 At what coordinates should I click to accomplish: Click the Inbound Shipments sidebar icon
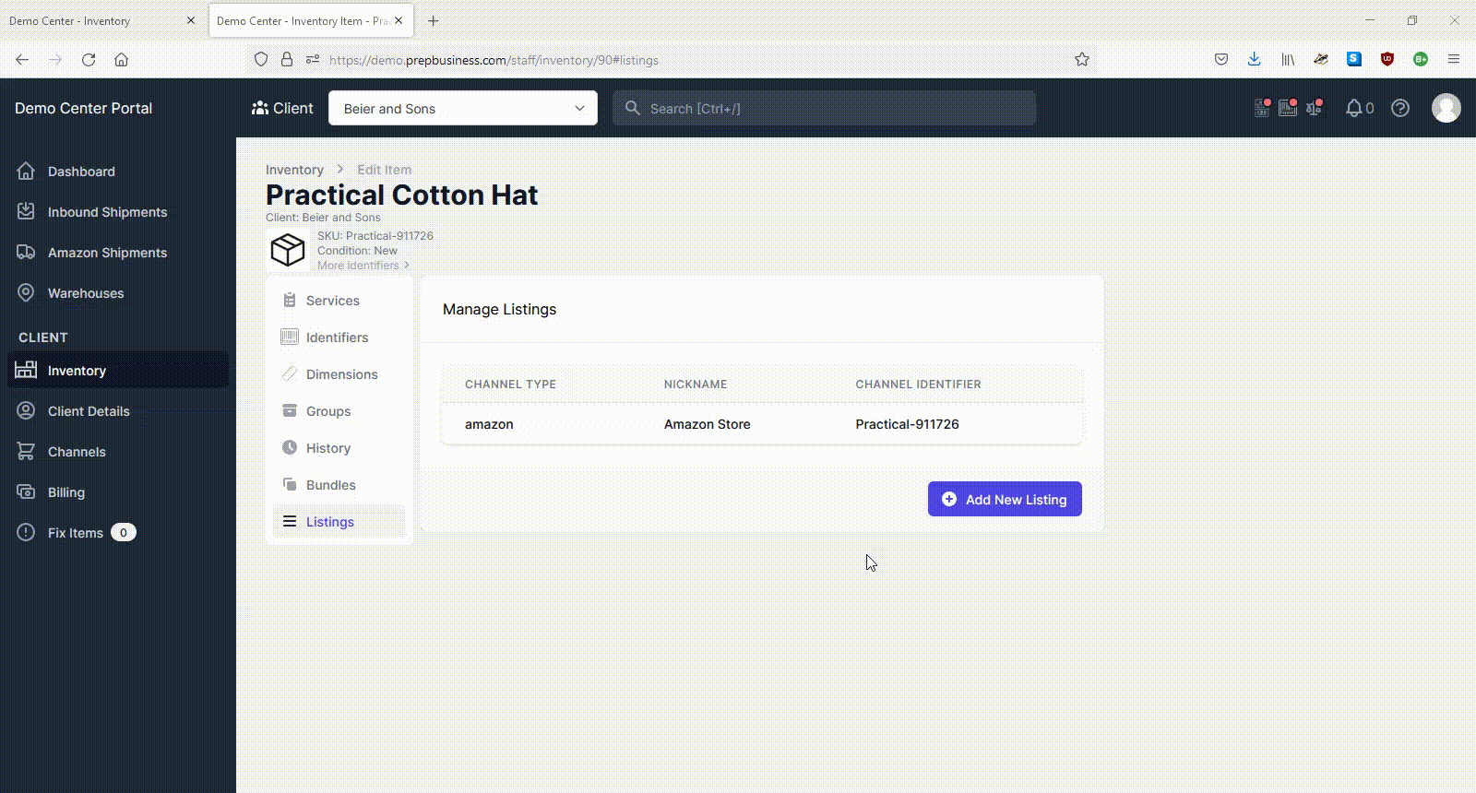[26, 211]
